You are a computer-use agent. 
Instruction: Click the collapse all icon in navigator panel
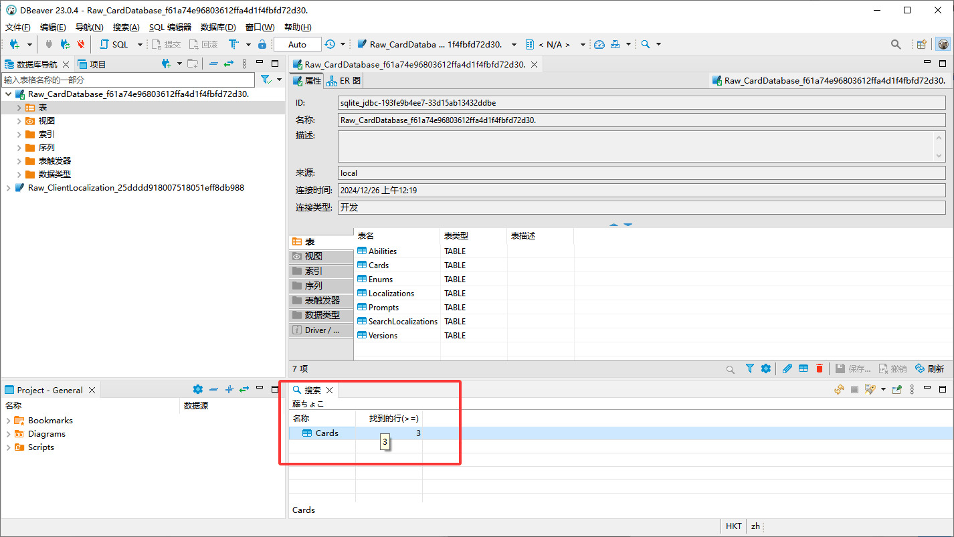pyautogui.click(x=213, y=64)
